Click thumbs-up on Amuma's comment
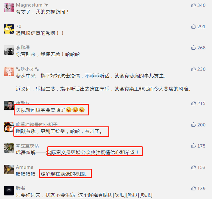This screenshot has height=199, width=212. 194,167
